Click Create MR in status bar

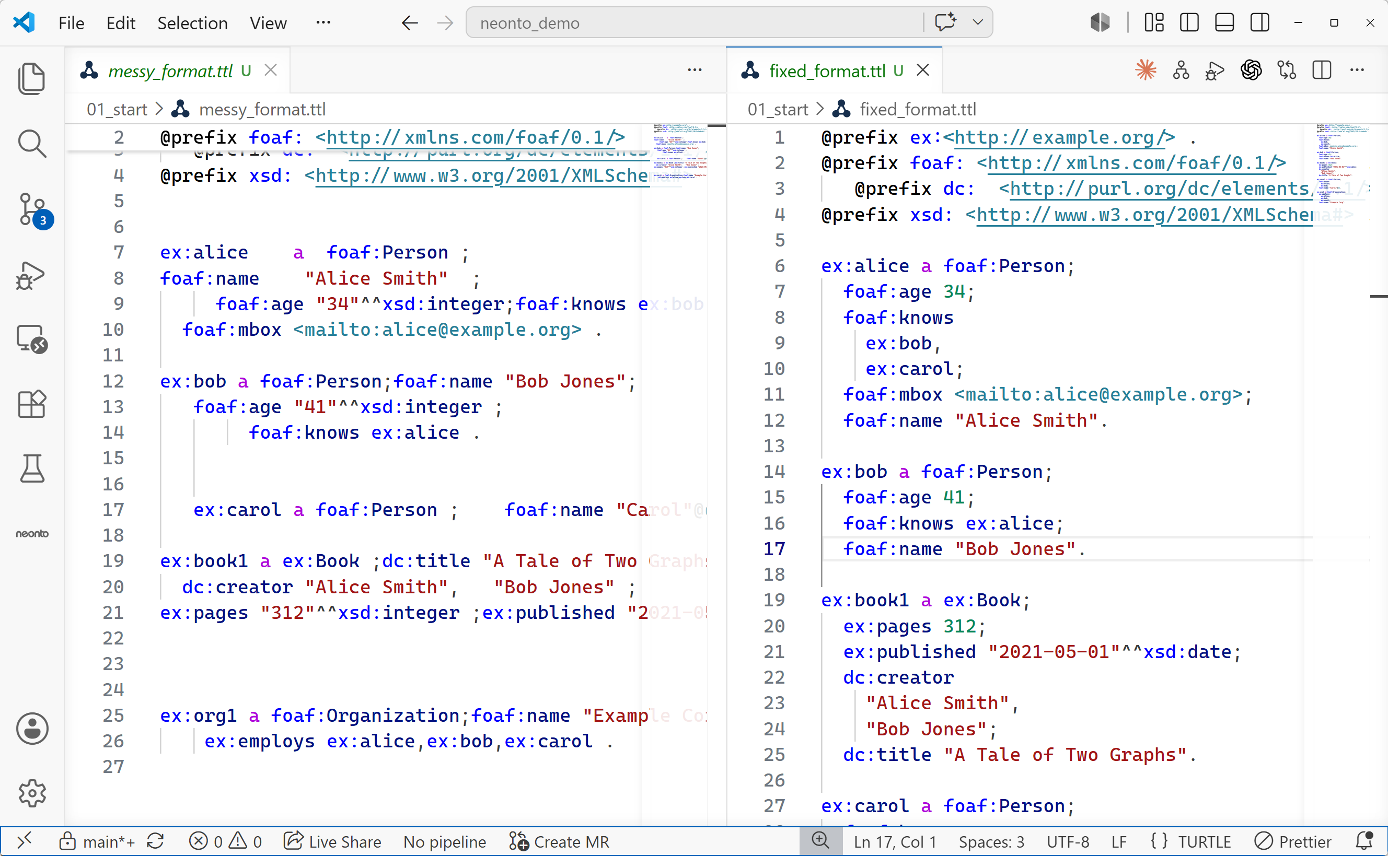click(558, 841)
